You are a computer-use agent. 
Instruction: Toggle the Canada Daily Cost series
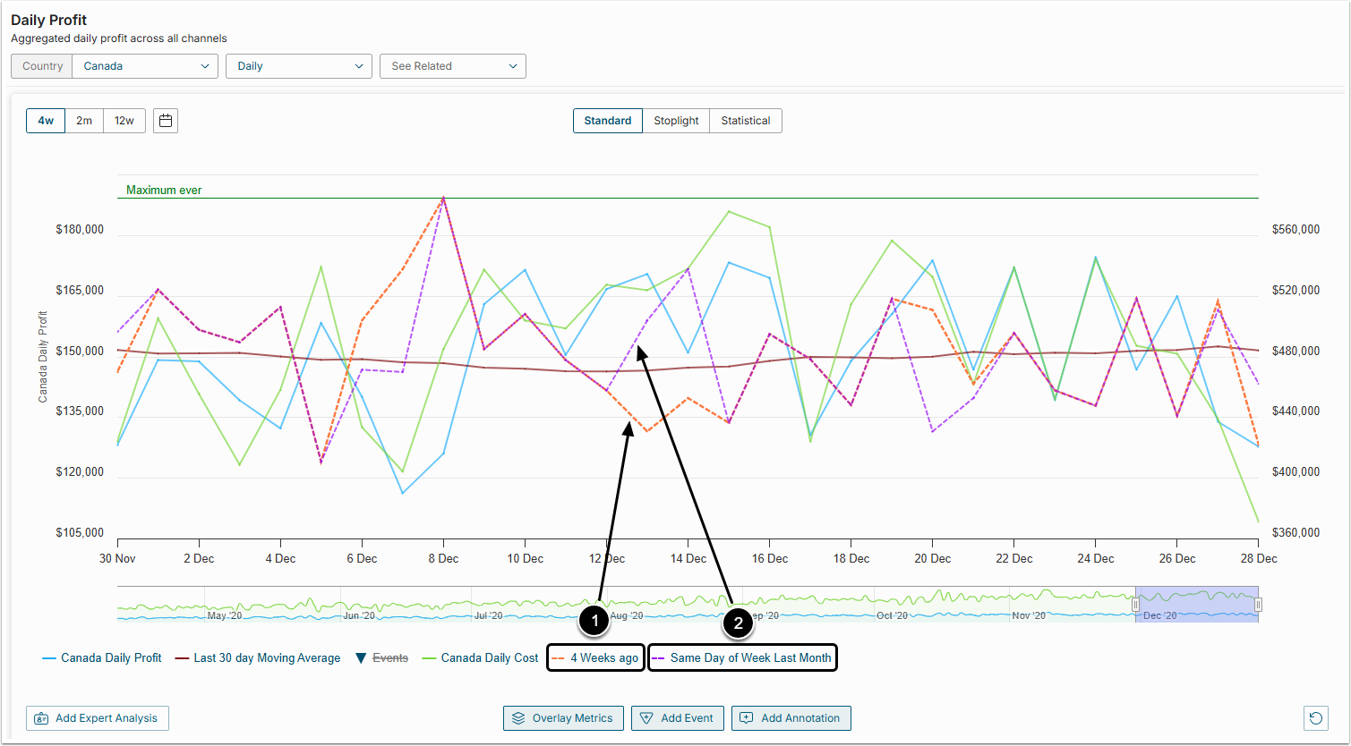489,658
